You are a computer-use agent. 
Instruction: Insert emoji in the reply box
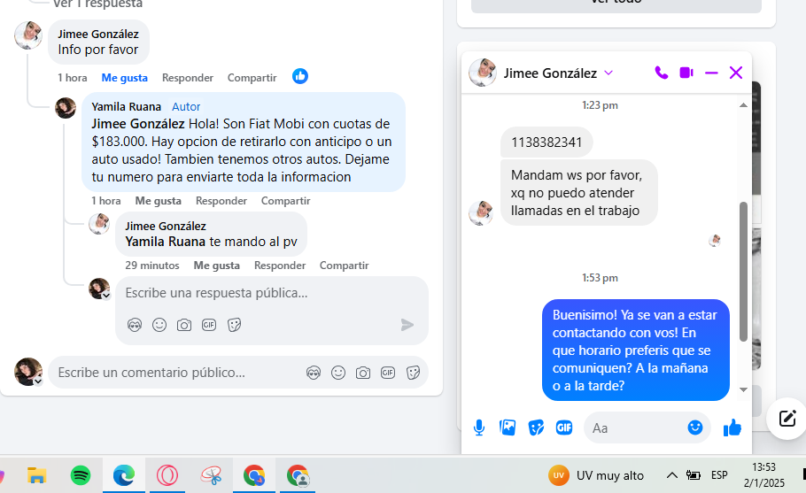click(x=159, y=325)
